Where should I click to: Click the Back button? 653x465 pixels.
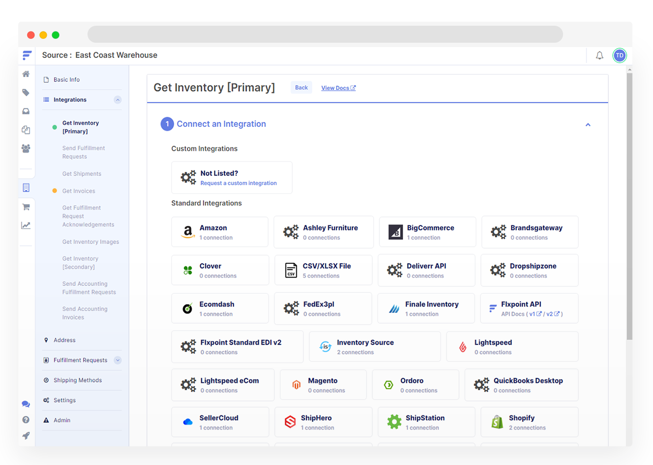coord(301,88)
